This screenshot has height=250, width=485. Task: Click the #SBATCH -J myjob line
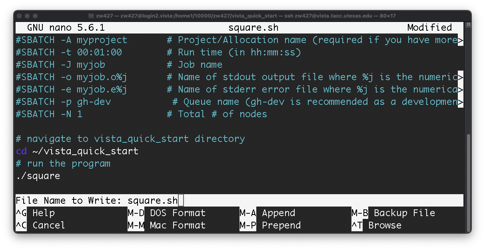(60, 64)
